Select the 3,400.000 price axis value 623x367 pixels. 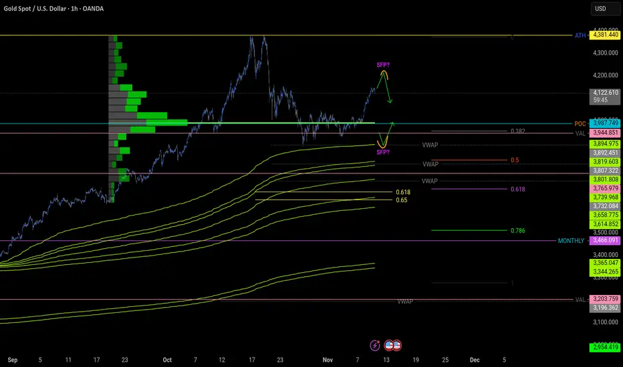(605, 255)
